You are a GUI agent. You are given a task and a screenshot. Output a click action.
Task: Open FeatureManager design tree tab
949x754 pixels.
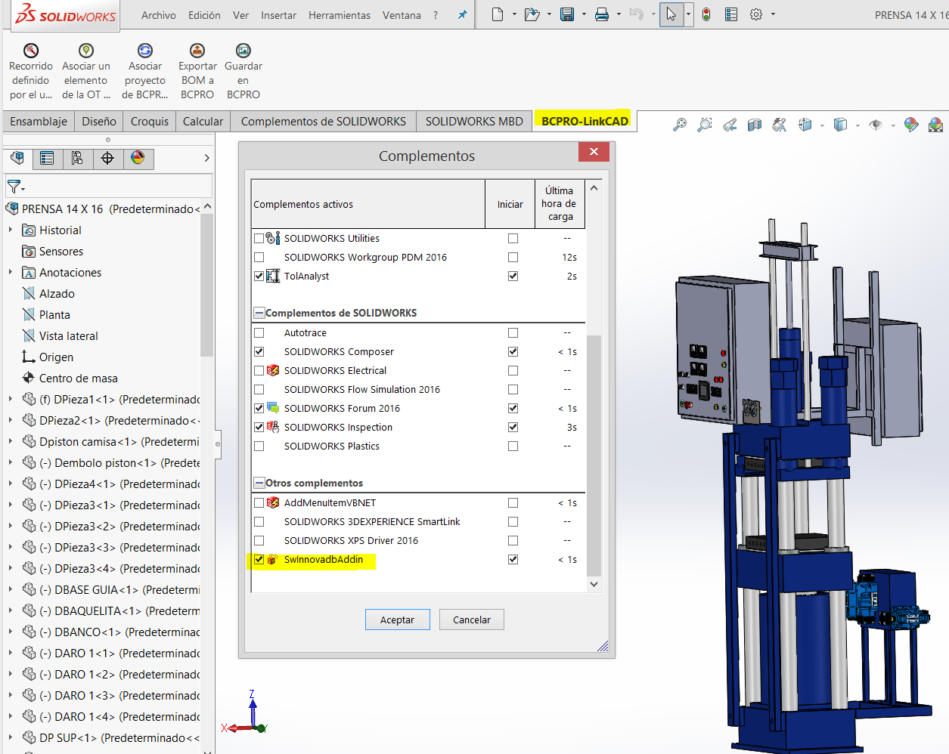tap(17, 158)
